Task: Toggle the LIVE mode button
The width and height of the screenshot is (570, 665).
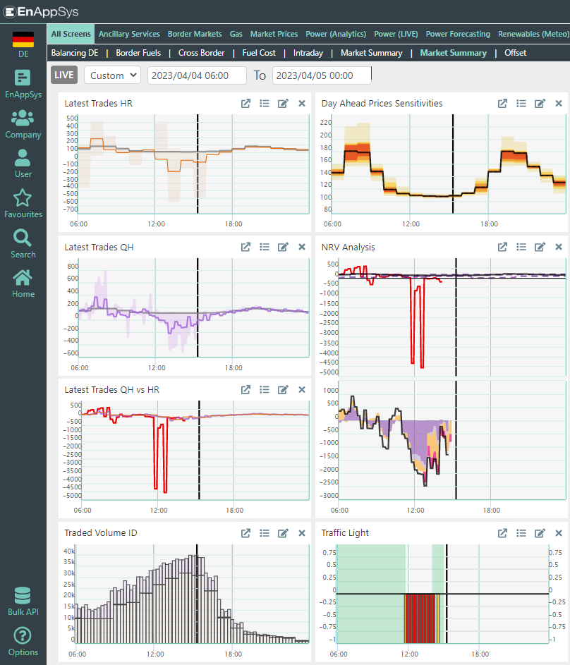Action: point(64,75)
